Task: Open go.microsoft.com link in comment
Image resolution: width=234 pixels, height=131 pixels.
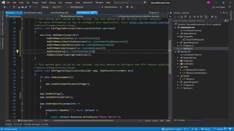Action: [x=149, y=23]
